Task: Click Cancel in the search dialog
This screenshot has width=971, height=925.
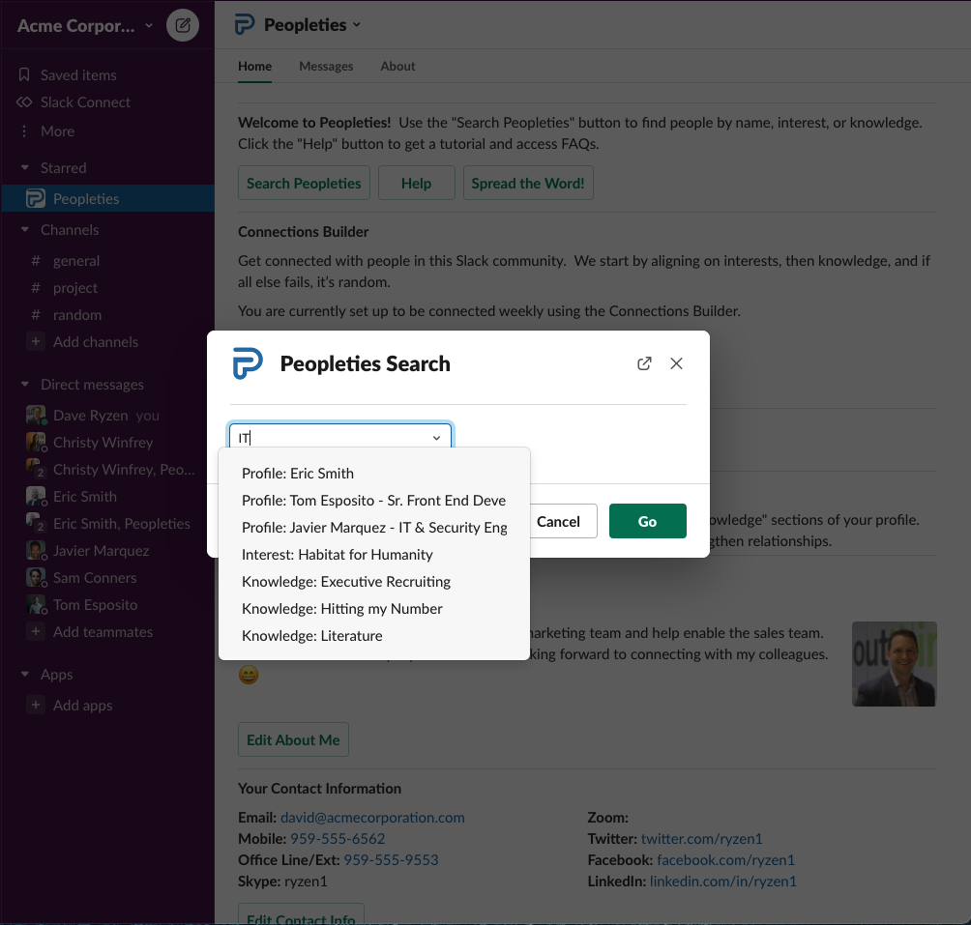Action: pos(563,521)
